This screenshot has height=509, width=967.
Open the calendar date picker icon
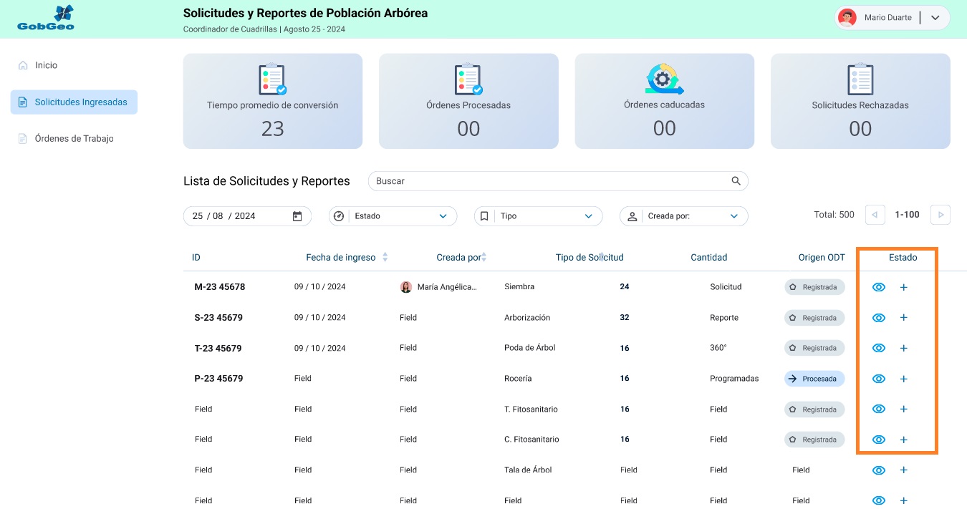pyautogui.click(x=297, y=216)
